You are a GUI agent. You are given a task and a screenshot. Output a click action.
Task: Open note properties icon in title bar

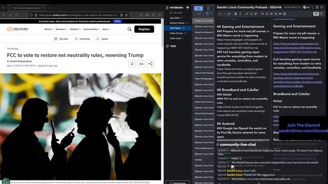[322, 7]
